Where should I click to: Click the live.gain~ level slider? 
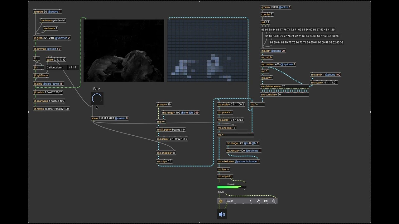pos(231,187)
